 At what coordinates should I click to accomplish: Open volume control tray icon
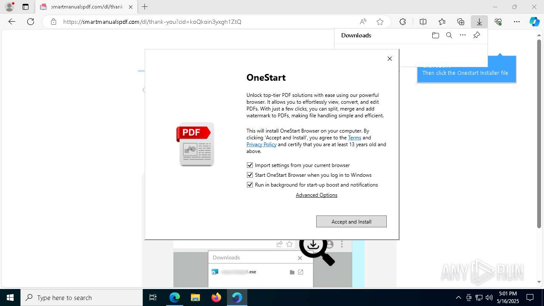click(489, 297)
